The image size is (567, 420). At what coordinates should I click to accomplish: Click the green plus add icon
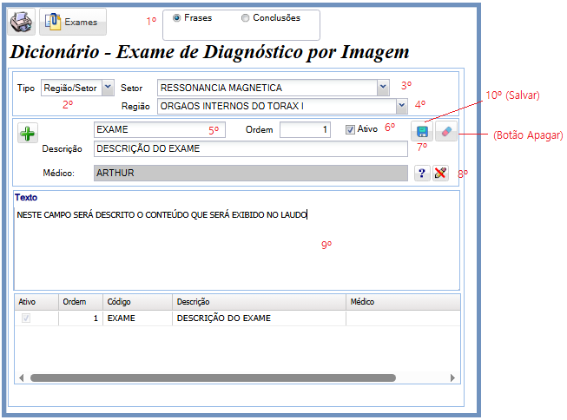(29, 133)
